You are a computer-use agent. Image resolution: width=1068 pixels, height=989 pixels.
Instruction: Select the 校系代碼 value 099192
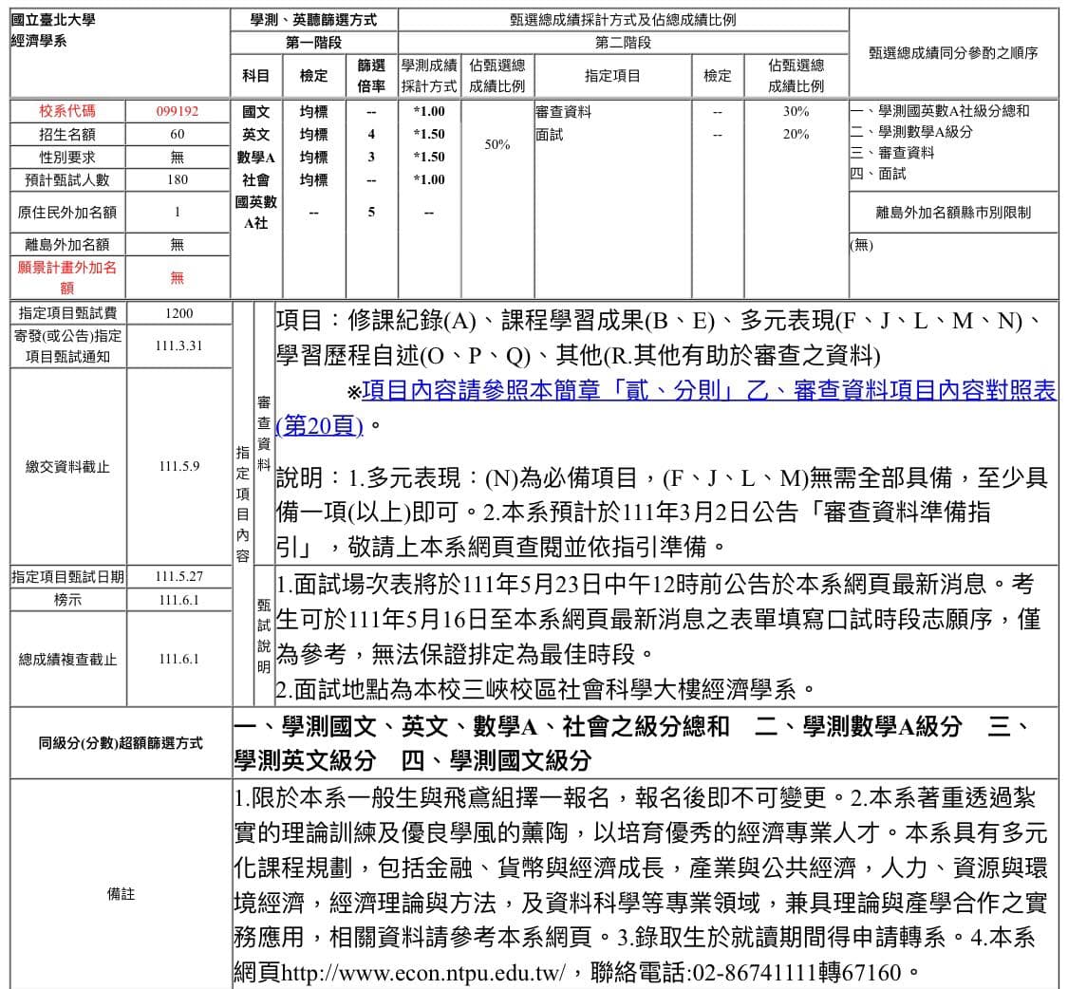[x=178, y=111]
